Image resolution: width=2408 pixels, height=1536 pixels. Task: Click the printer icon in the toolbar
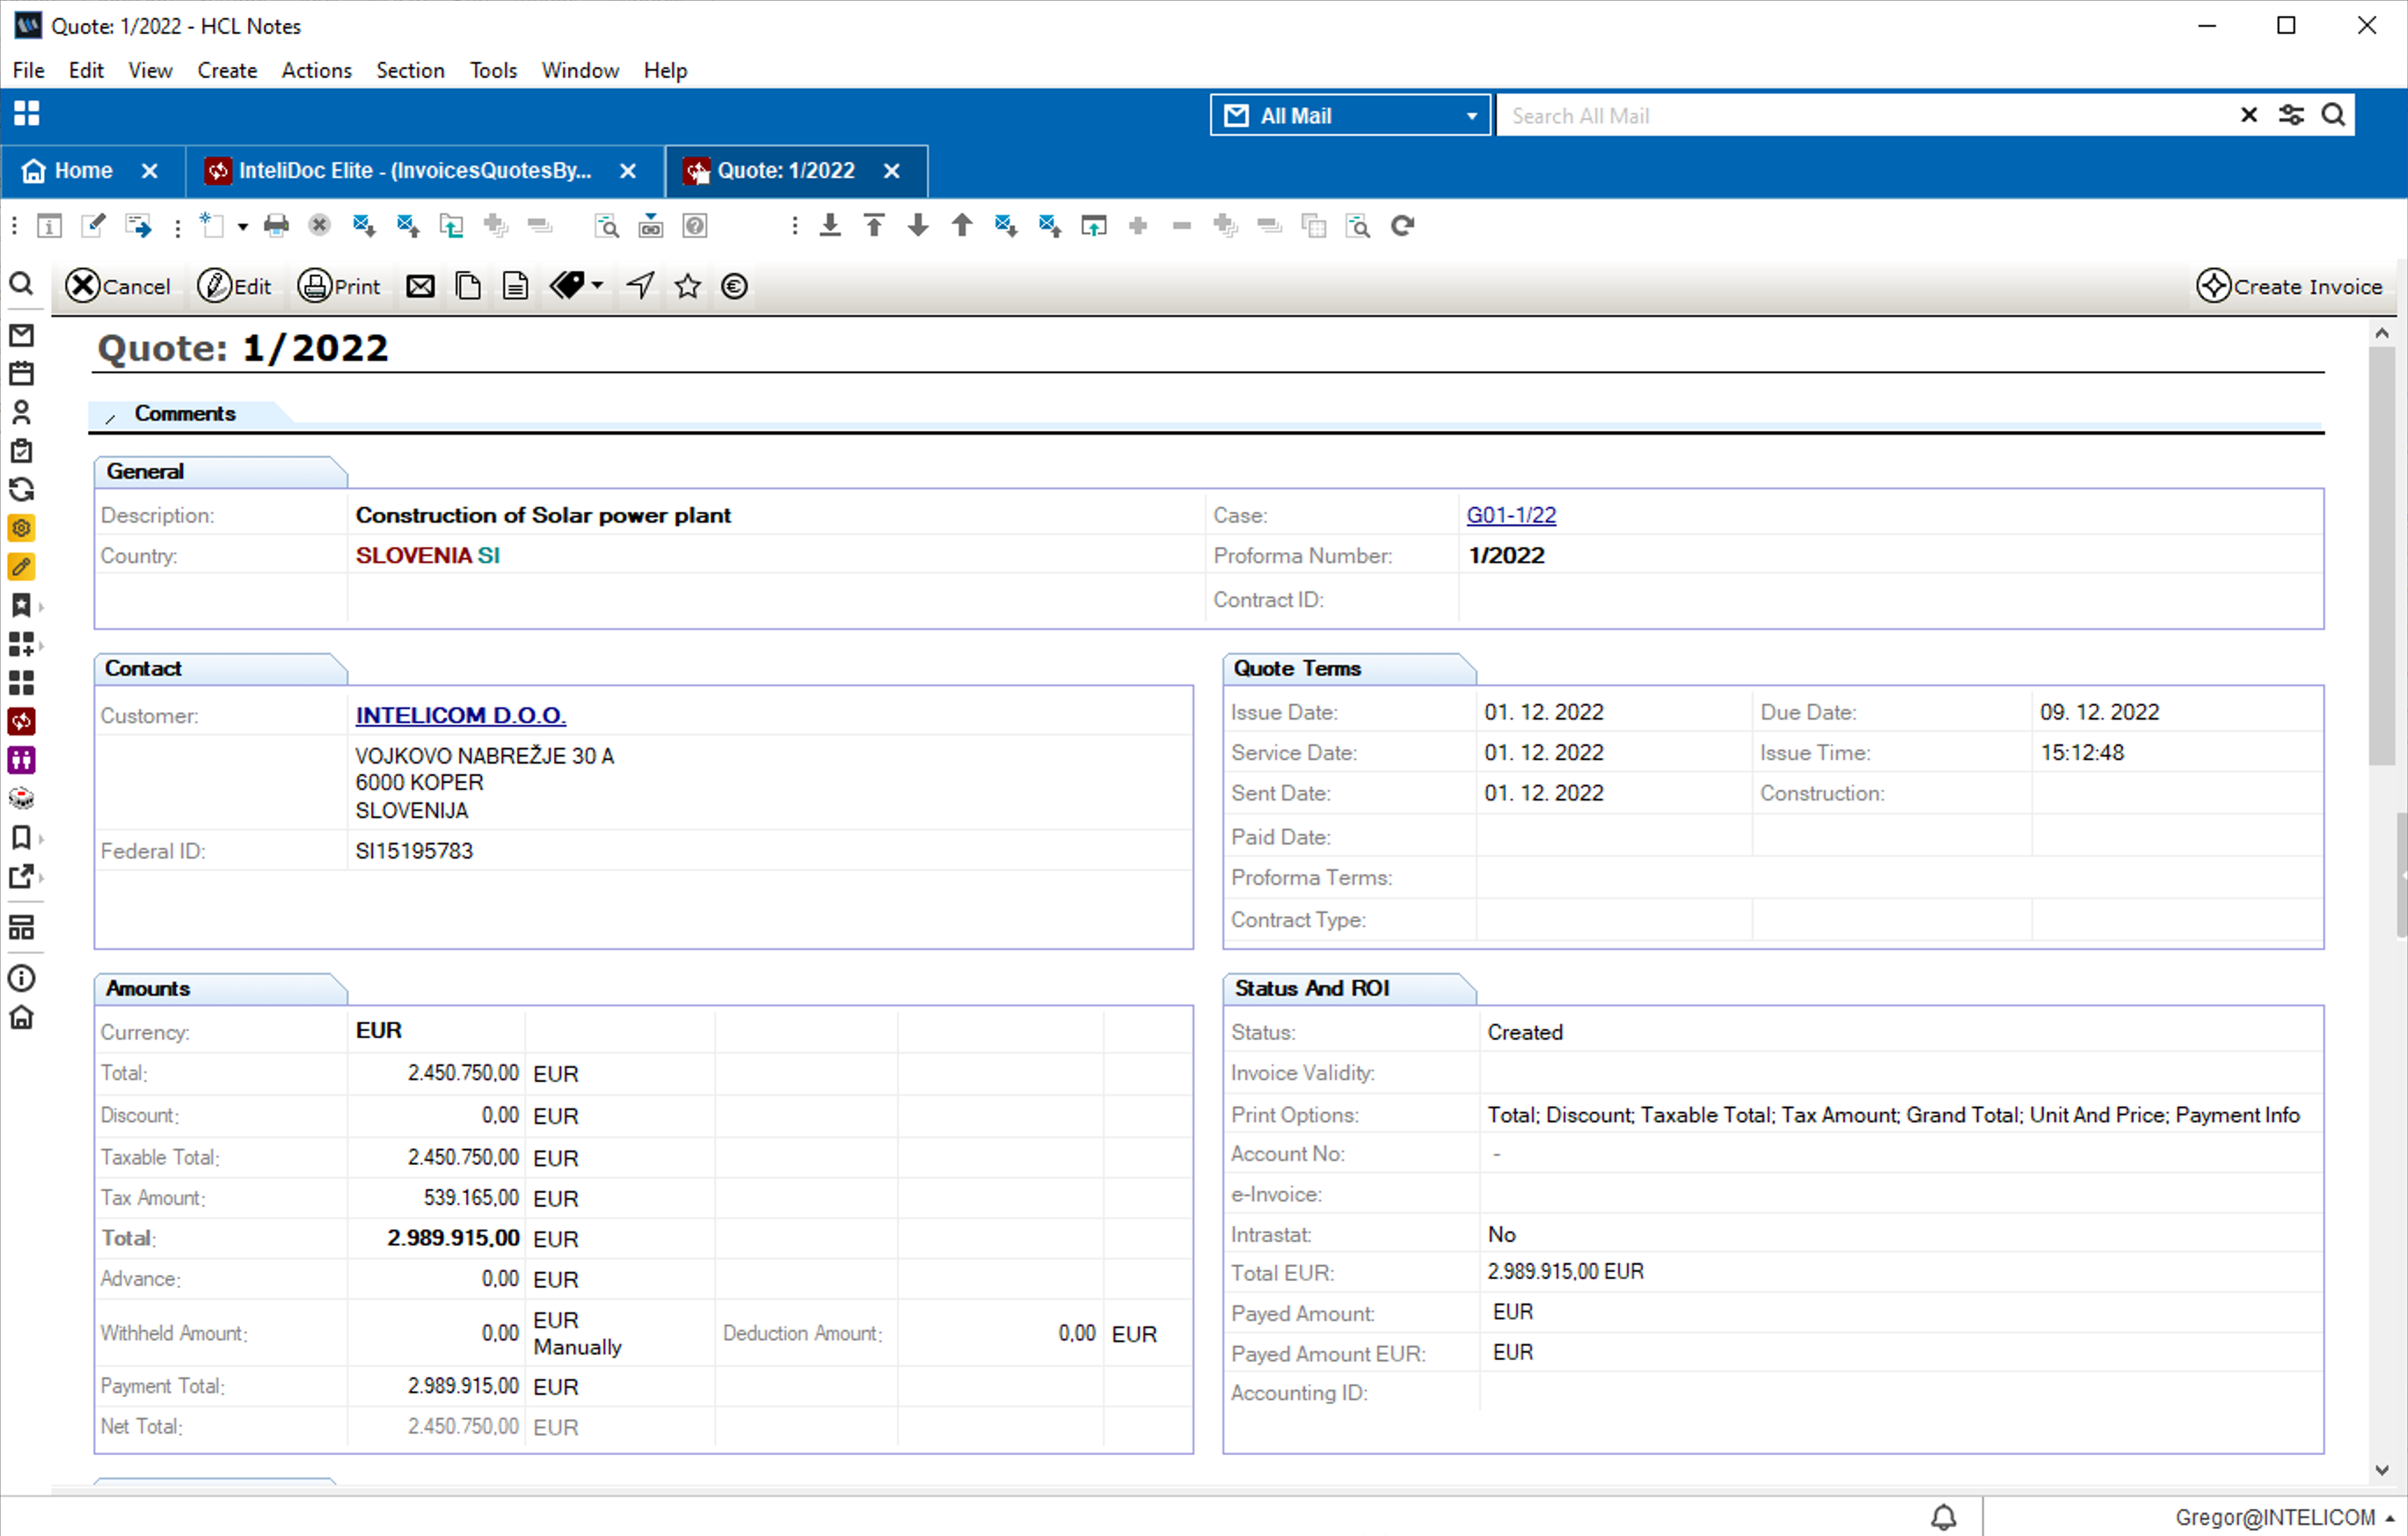click(276, 226)
